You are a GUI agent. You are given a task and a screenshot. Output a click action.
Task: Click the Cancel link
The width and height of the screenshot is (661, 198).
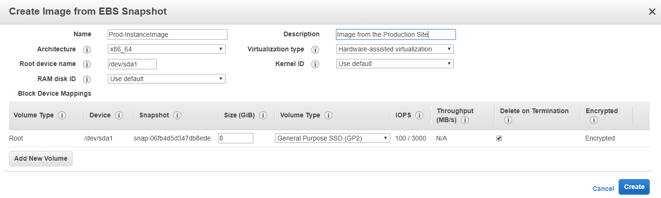click(x=603, y=189)
